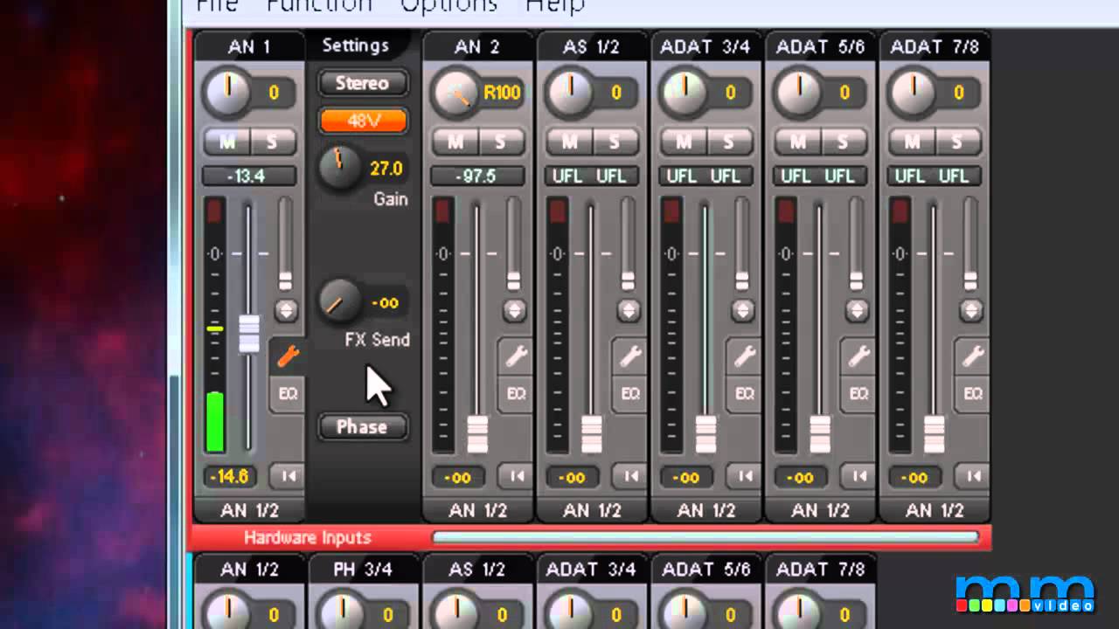Screen dimensions: 1119x629
Task: Click the ADAT 5/6 input width arrow
Action: tap(858, 476)
